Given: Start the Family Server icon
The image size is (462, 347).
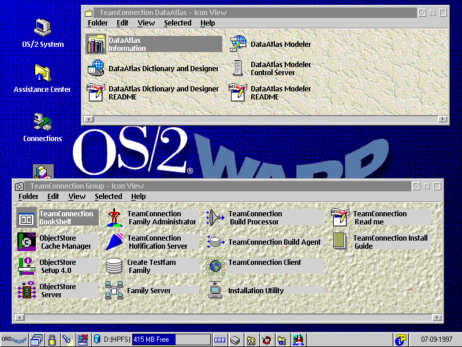Looking at the screenshot, I should click(114, 290).
